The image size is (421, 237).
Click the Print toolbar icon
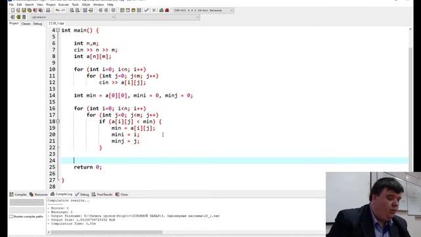click(x=48, y=11)
